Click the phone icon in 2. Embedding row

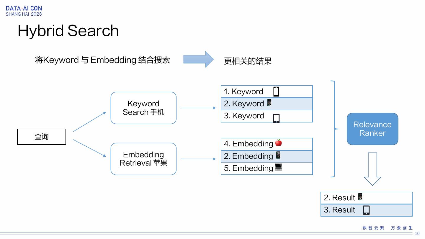coord(278,155)
